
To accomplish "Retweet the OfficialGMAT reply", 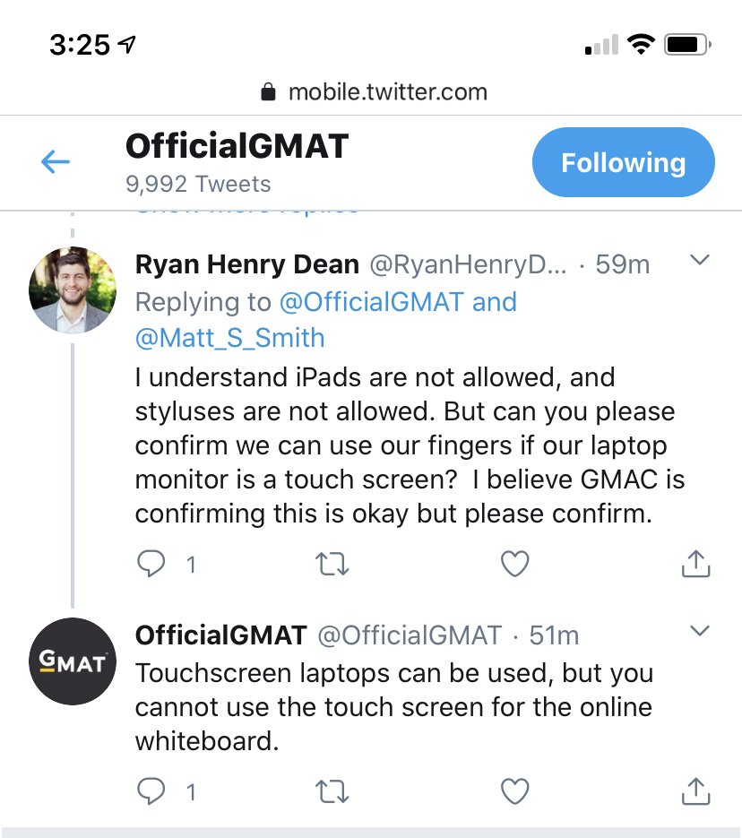I will (332, 790).
